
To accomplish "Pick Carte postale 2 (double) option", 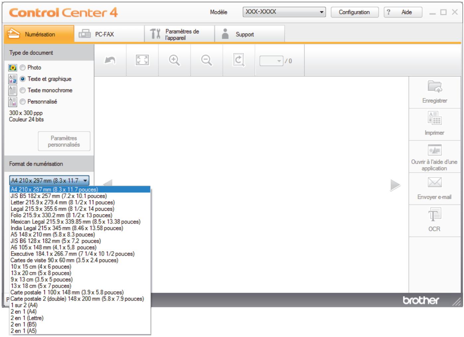I will (80, 299).
